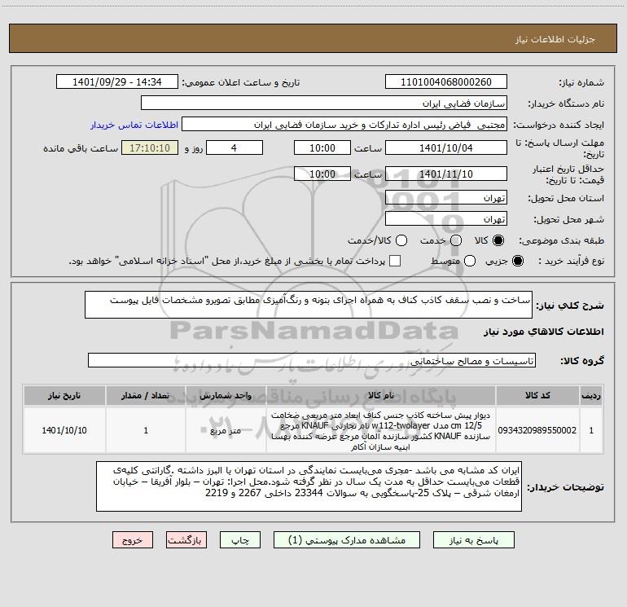
Task: Click the unit cell متر مربع
Action: [x=226, y=430]
